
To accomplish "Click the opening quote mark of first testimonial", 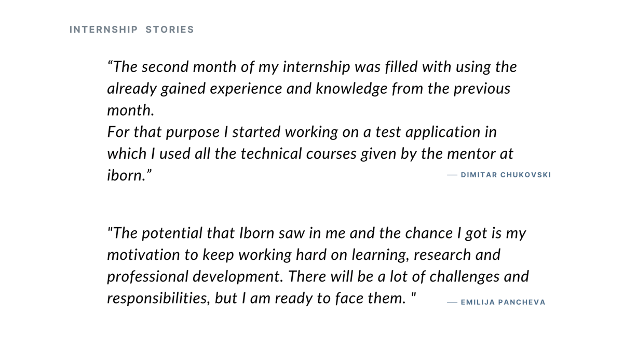I will pos(110,64).
